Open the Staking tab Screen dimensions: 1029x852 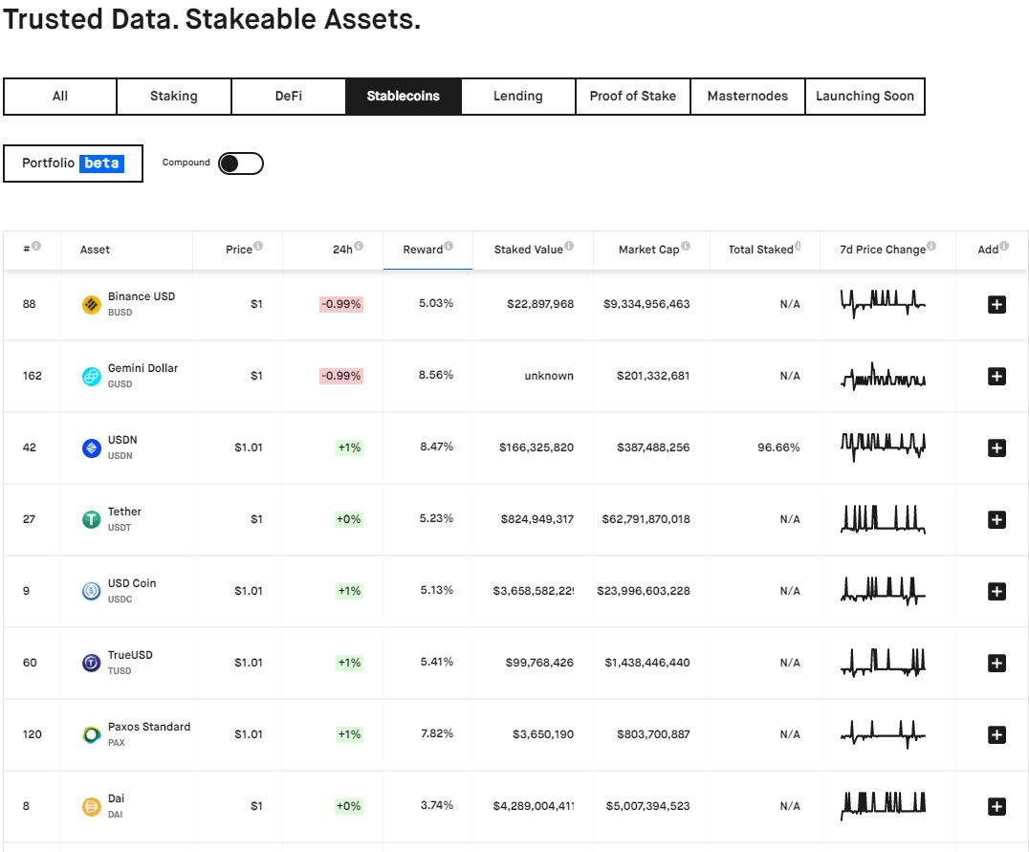pyautogui.click(x=174, y=97)
